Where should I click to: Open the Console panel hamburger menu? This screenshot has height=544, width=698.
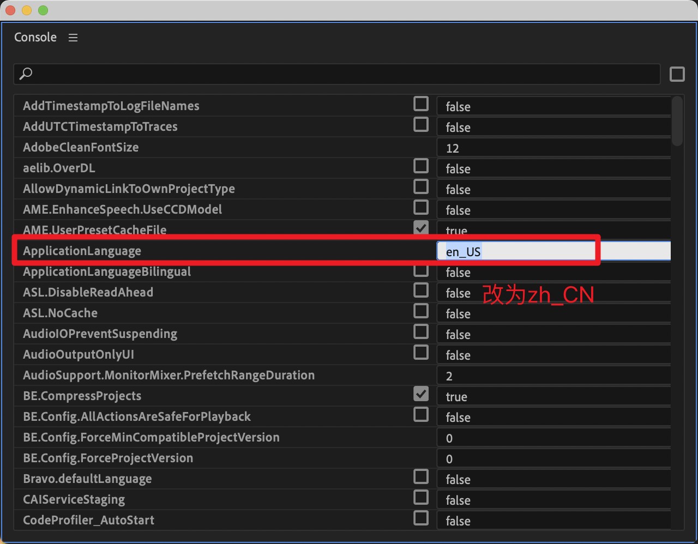pyautogui.click(x=73, y=38)
